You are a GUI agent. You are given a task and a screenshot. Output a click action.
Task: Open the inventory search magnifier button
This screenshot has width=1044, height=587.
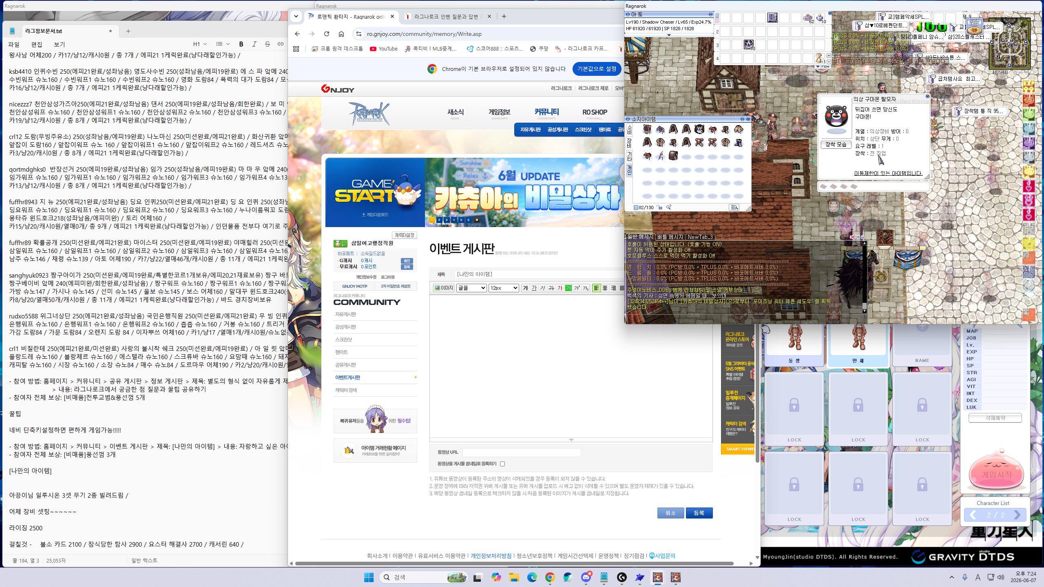tap(734, 207)
